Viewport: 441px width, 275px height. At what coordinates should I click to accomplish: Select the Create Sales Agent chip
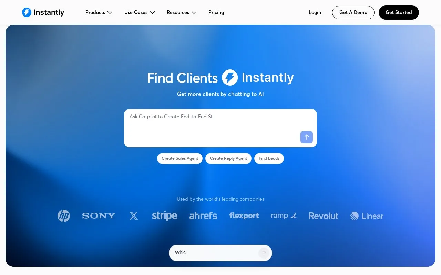[x=180, y=158]
